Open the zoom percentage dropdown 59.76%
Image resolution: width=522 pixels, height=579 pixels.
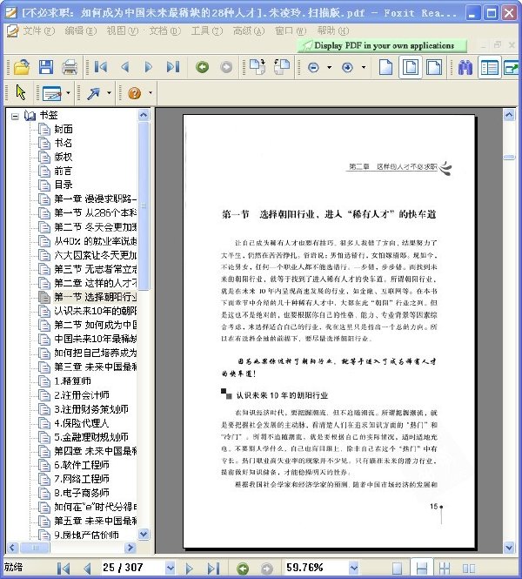tap(353, 568)
